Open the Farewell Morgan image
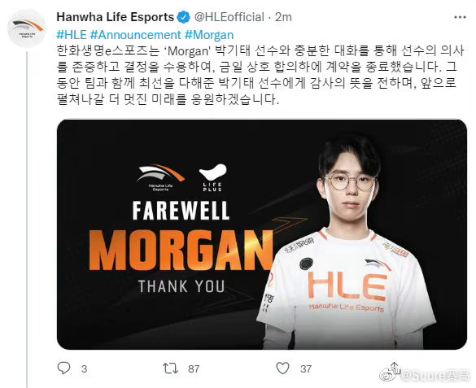The width and height of the screenshot is (476, 388). (x=262, y=234)
